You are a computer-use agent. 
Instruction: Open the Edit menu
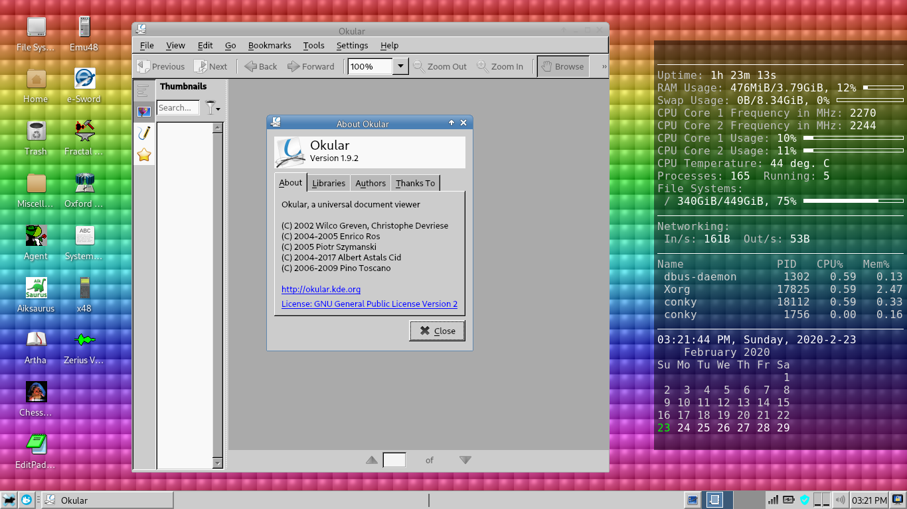click(205, 45)
